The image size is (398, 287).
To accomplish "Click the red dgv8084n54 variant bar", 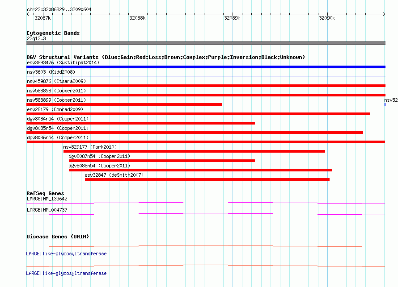I will point(140,123).
